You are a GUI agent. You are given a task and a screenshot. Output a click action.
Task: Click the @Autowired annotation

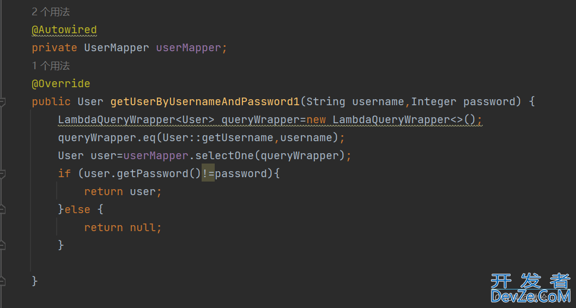pyautogui.click(x=64, y=30)
